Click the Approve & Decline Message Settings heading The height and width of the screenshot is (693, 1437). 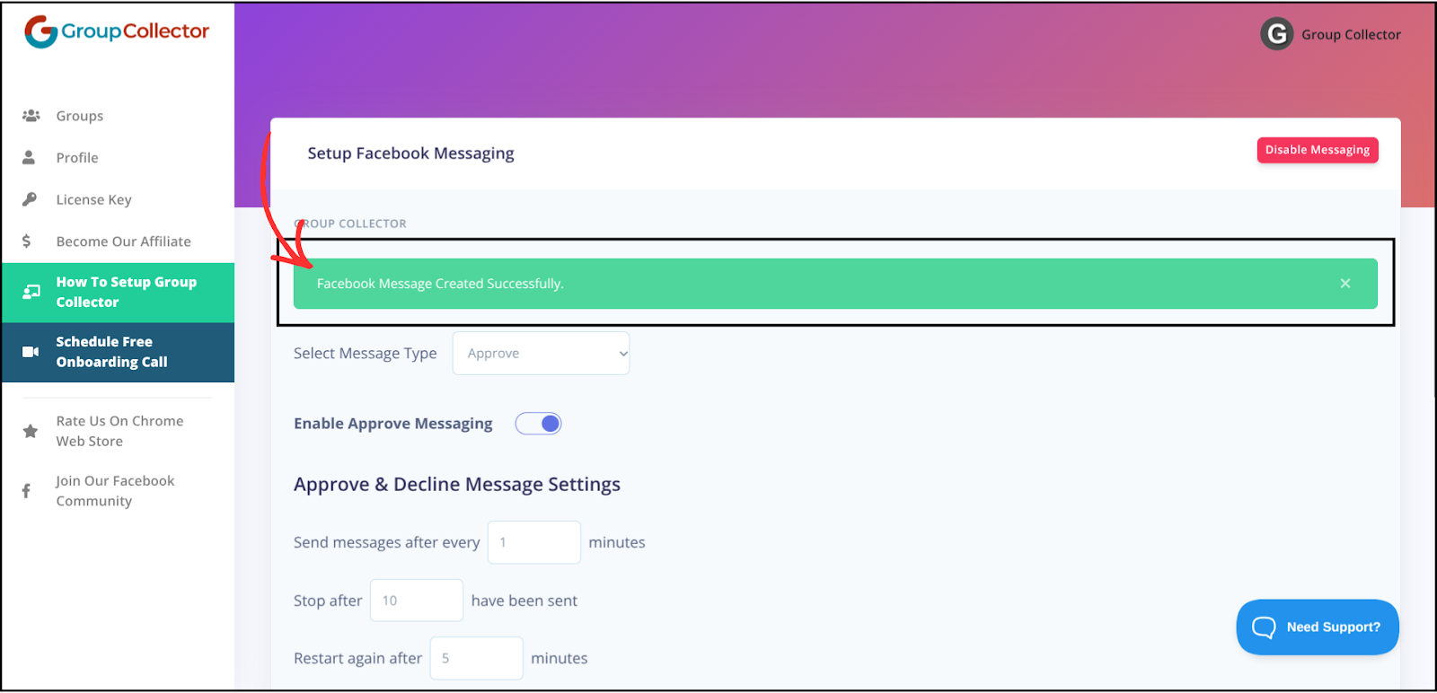457,485
